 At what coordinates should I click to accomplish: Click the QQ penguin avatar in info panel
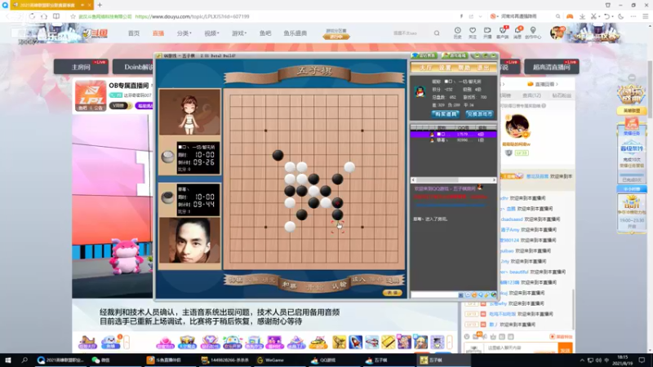pos(420,91)
